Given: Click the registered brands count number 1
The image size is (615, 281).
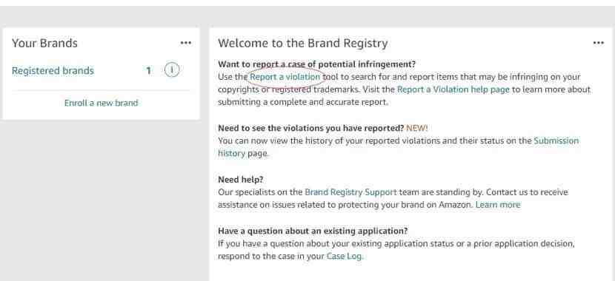Looking at the screenshot, I should (x=149, y=71).
